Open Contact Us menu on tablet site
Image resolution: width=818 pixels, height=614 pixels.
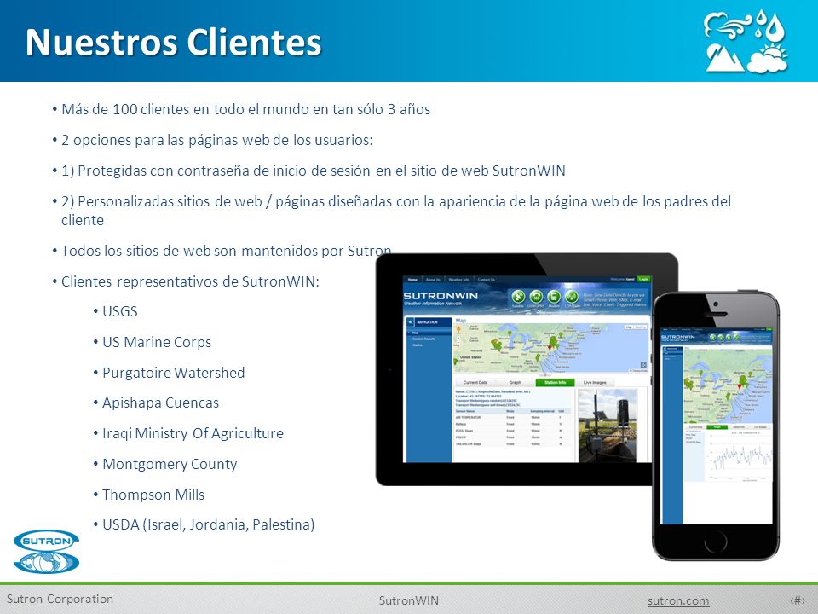[487, 280]
